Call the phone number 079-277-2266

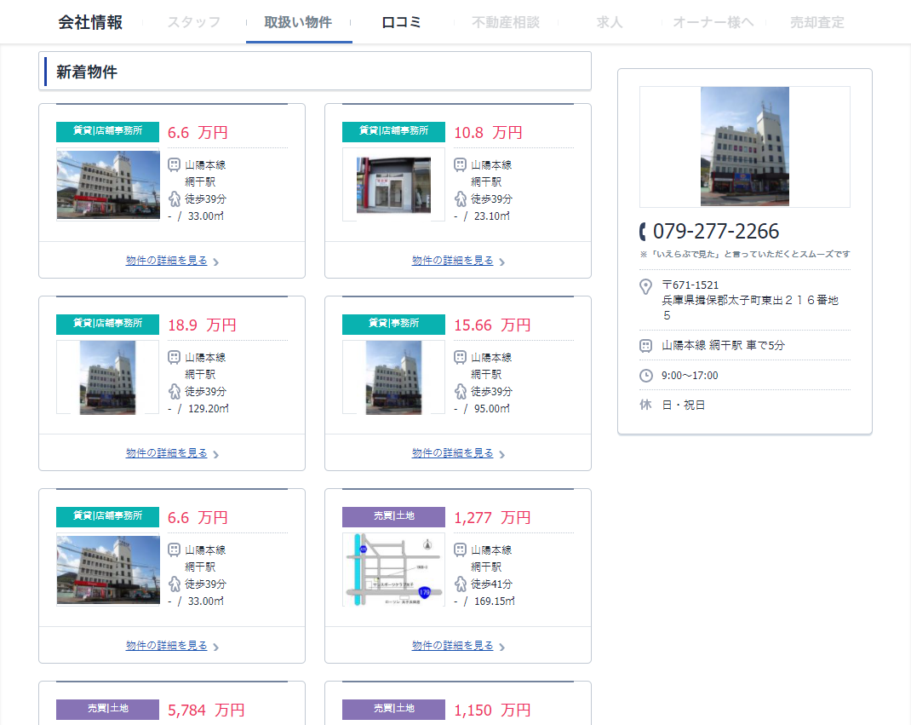pyautogui.click(x=716, y=232)
